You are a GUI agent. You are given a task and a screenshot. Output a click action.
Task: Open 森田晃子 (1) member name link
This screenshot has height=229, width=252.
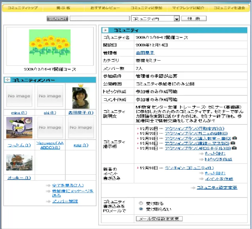81,113
